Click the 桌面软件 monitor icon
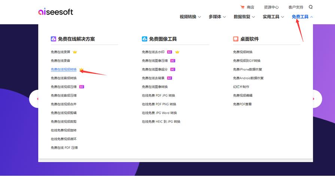Viewport: 335px width, 187px height. [236, 39]
